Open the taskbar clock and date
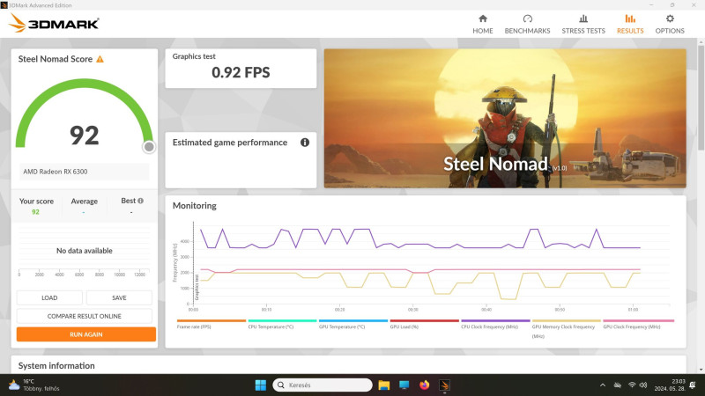 click(670, 385)
